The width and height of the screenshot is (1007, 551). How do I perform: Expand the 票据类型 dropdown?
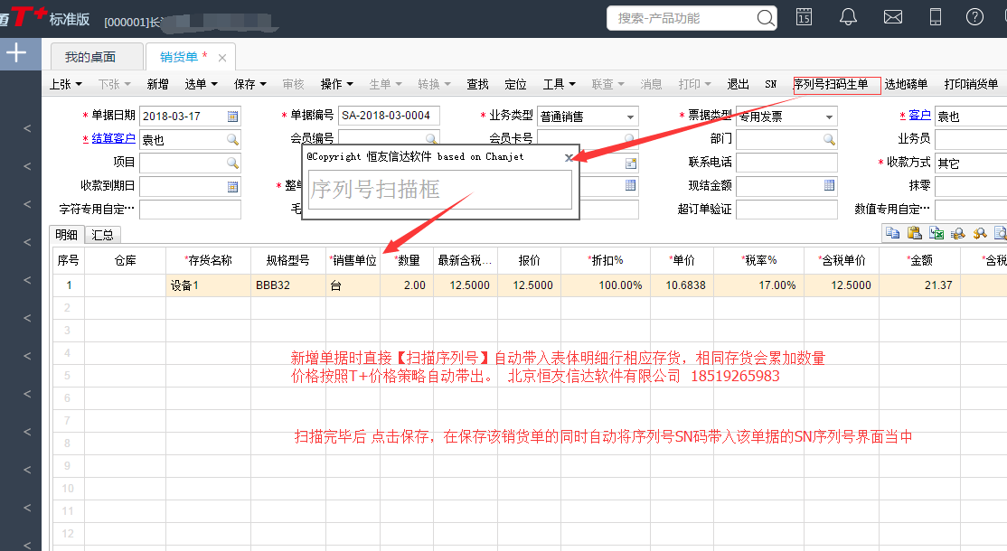828,117
